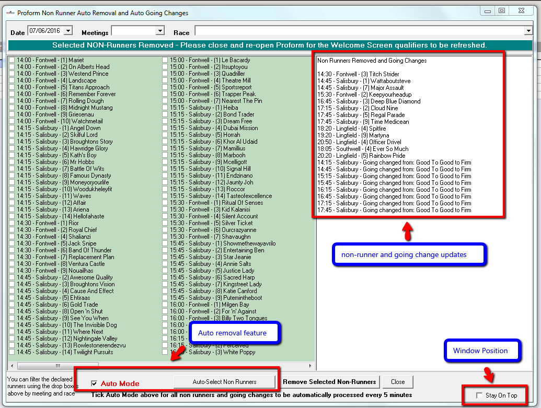Expand the Race dropdown arrow
The image size is (541, 408).
click(528, 31)
